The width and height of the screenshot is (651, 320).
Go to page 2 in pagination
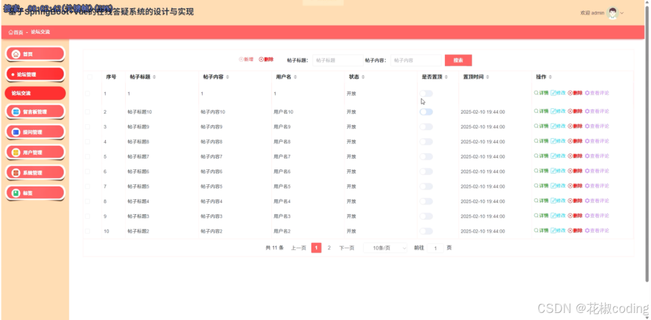pyautogui.click(x=329, y=248)
